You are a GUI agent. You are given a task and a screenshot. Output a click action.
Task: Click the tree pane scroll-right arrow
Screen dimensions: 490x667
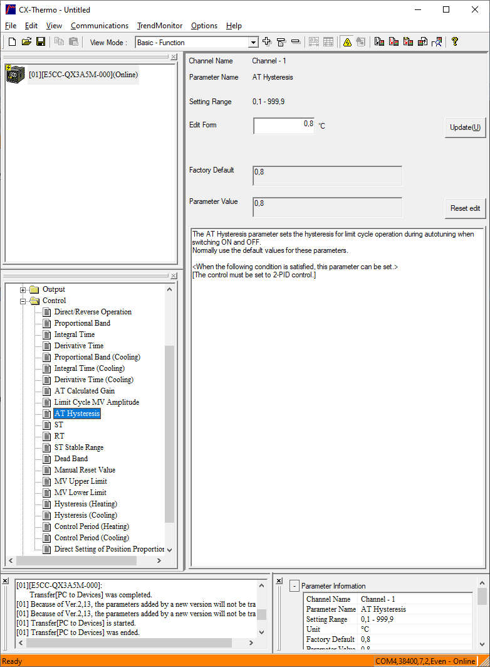[x=159, y=561]
